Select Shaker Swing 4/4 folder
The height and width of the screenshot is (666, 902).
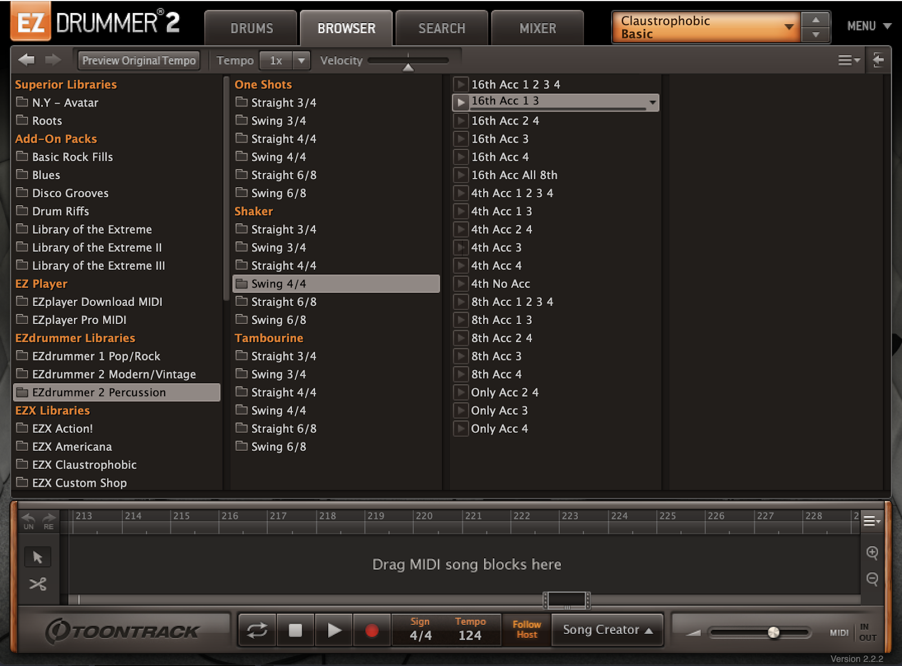click(x=336, y=283)
